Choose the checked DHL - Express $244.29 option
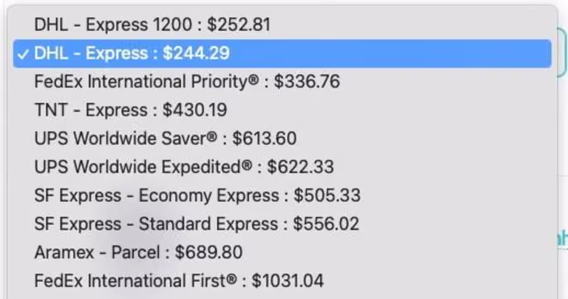The height and width of the screenshot is (299, 568). click(x=282, y=53)
